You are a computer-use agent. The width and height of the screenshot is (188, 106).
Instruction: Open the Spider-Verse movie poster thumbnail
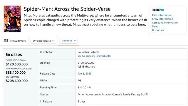pos(12,19)
